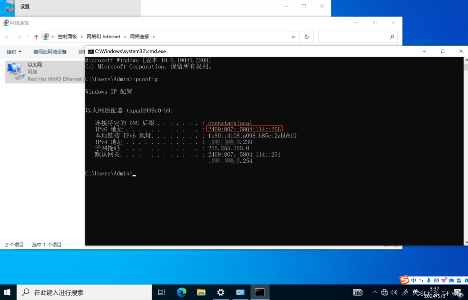Open the Sogou input method S logo

tap(404, 280)
